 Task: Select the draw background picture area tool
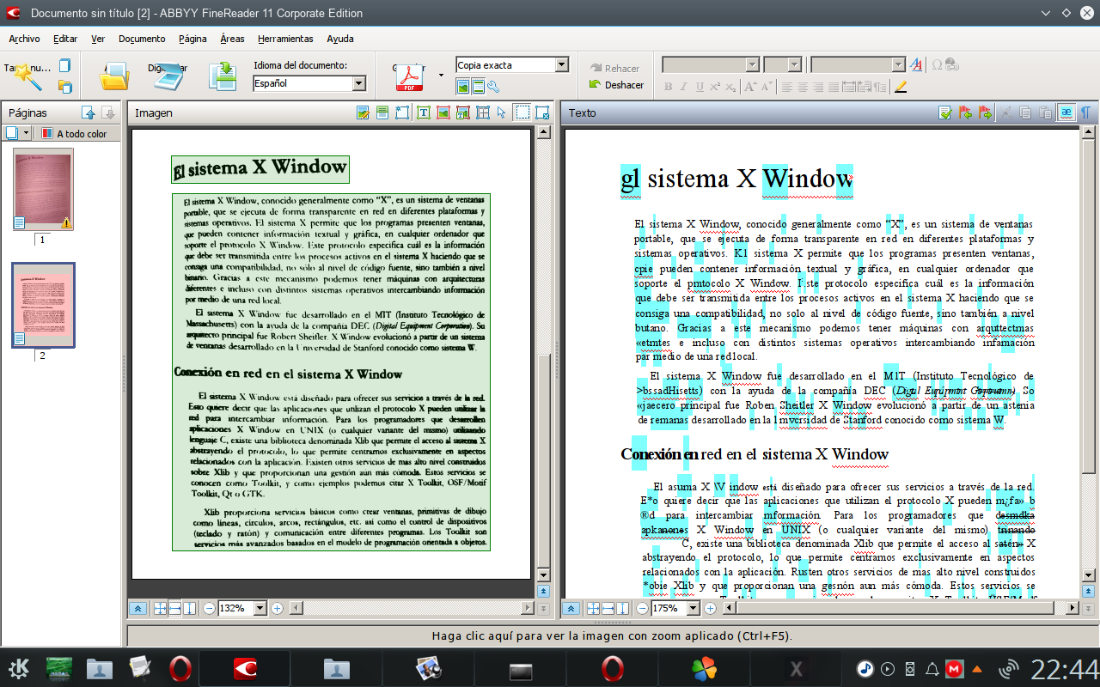[x=463, y=112]
